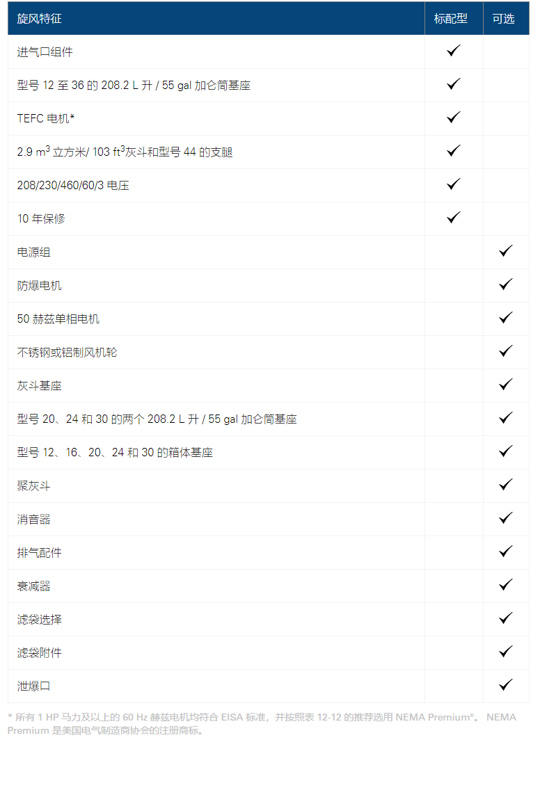Click the checkmark in TEFC 电机 row

454,118
